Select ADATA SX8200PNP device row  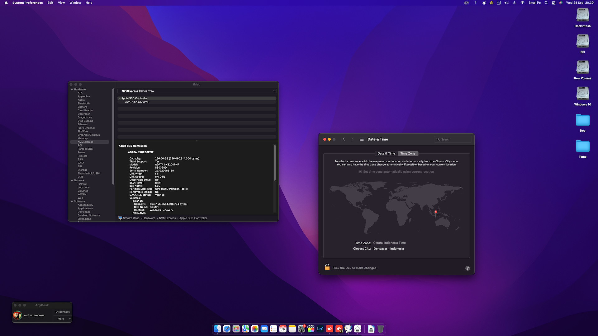[x=197, y=102]
